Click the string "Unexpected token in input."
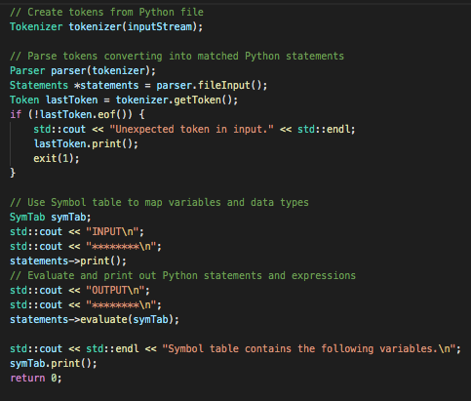 coord(191,129)
